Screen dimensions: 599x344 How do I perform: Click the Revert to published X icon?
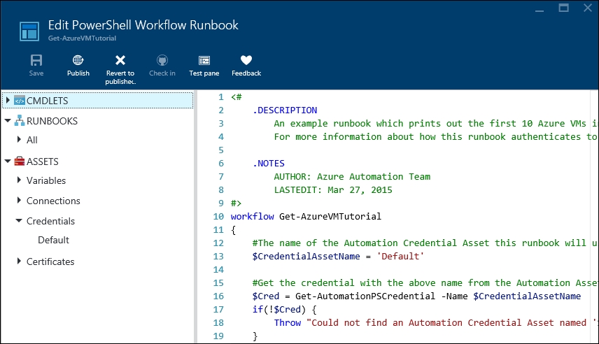(120, 60)
